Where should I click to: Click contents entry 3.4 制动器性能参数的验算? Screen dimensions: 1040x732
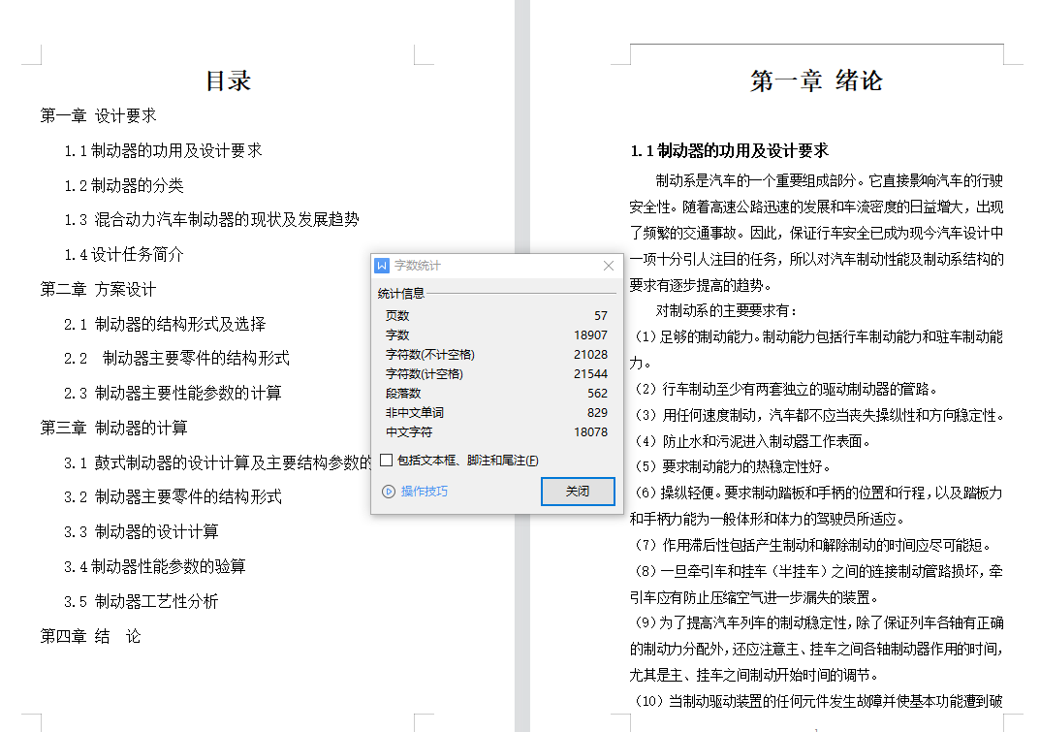tap(155, 566)
